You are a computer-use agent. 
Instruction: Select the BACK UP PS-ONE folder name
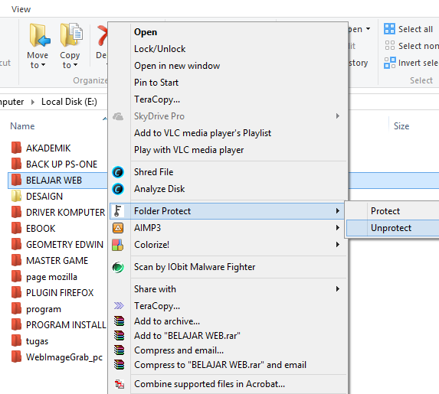(61, 164)
